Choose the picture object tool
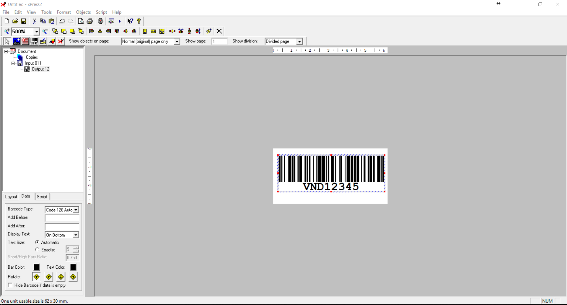The height and width of the screenshot is (305, 567). pos(17,41)
